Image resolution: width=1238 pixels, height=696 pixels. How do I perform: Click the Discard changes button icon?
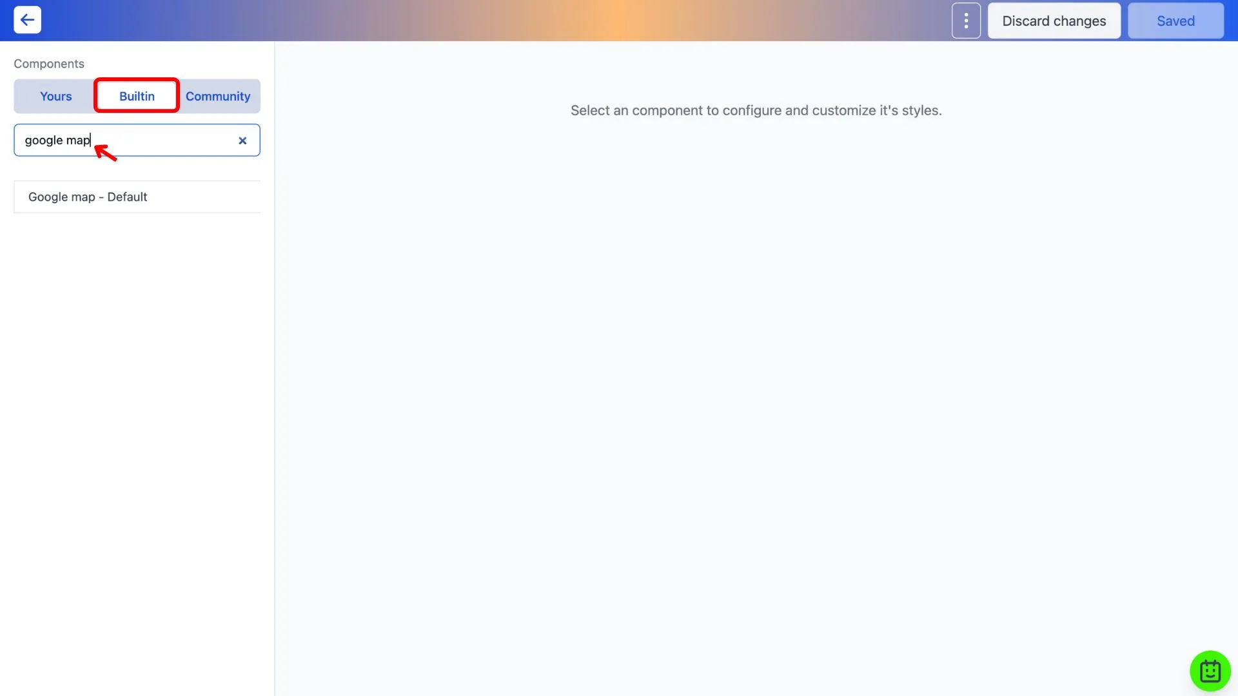pos(1054,19)
